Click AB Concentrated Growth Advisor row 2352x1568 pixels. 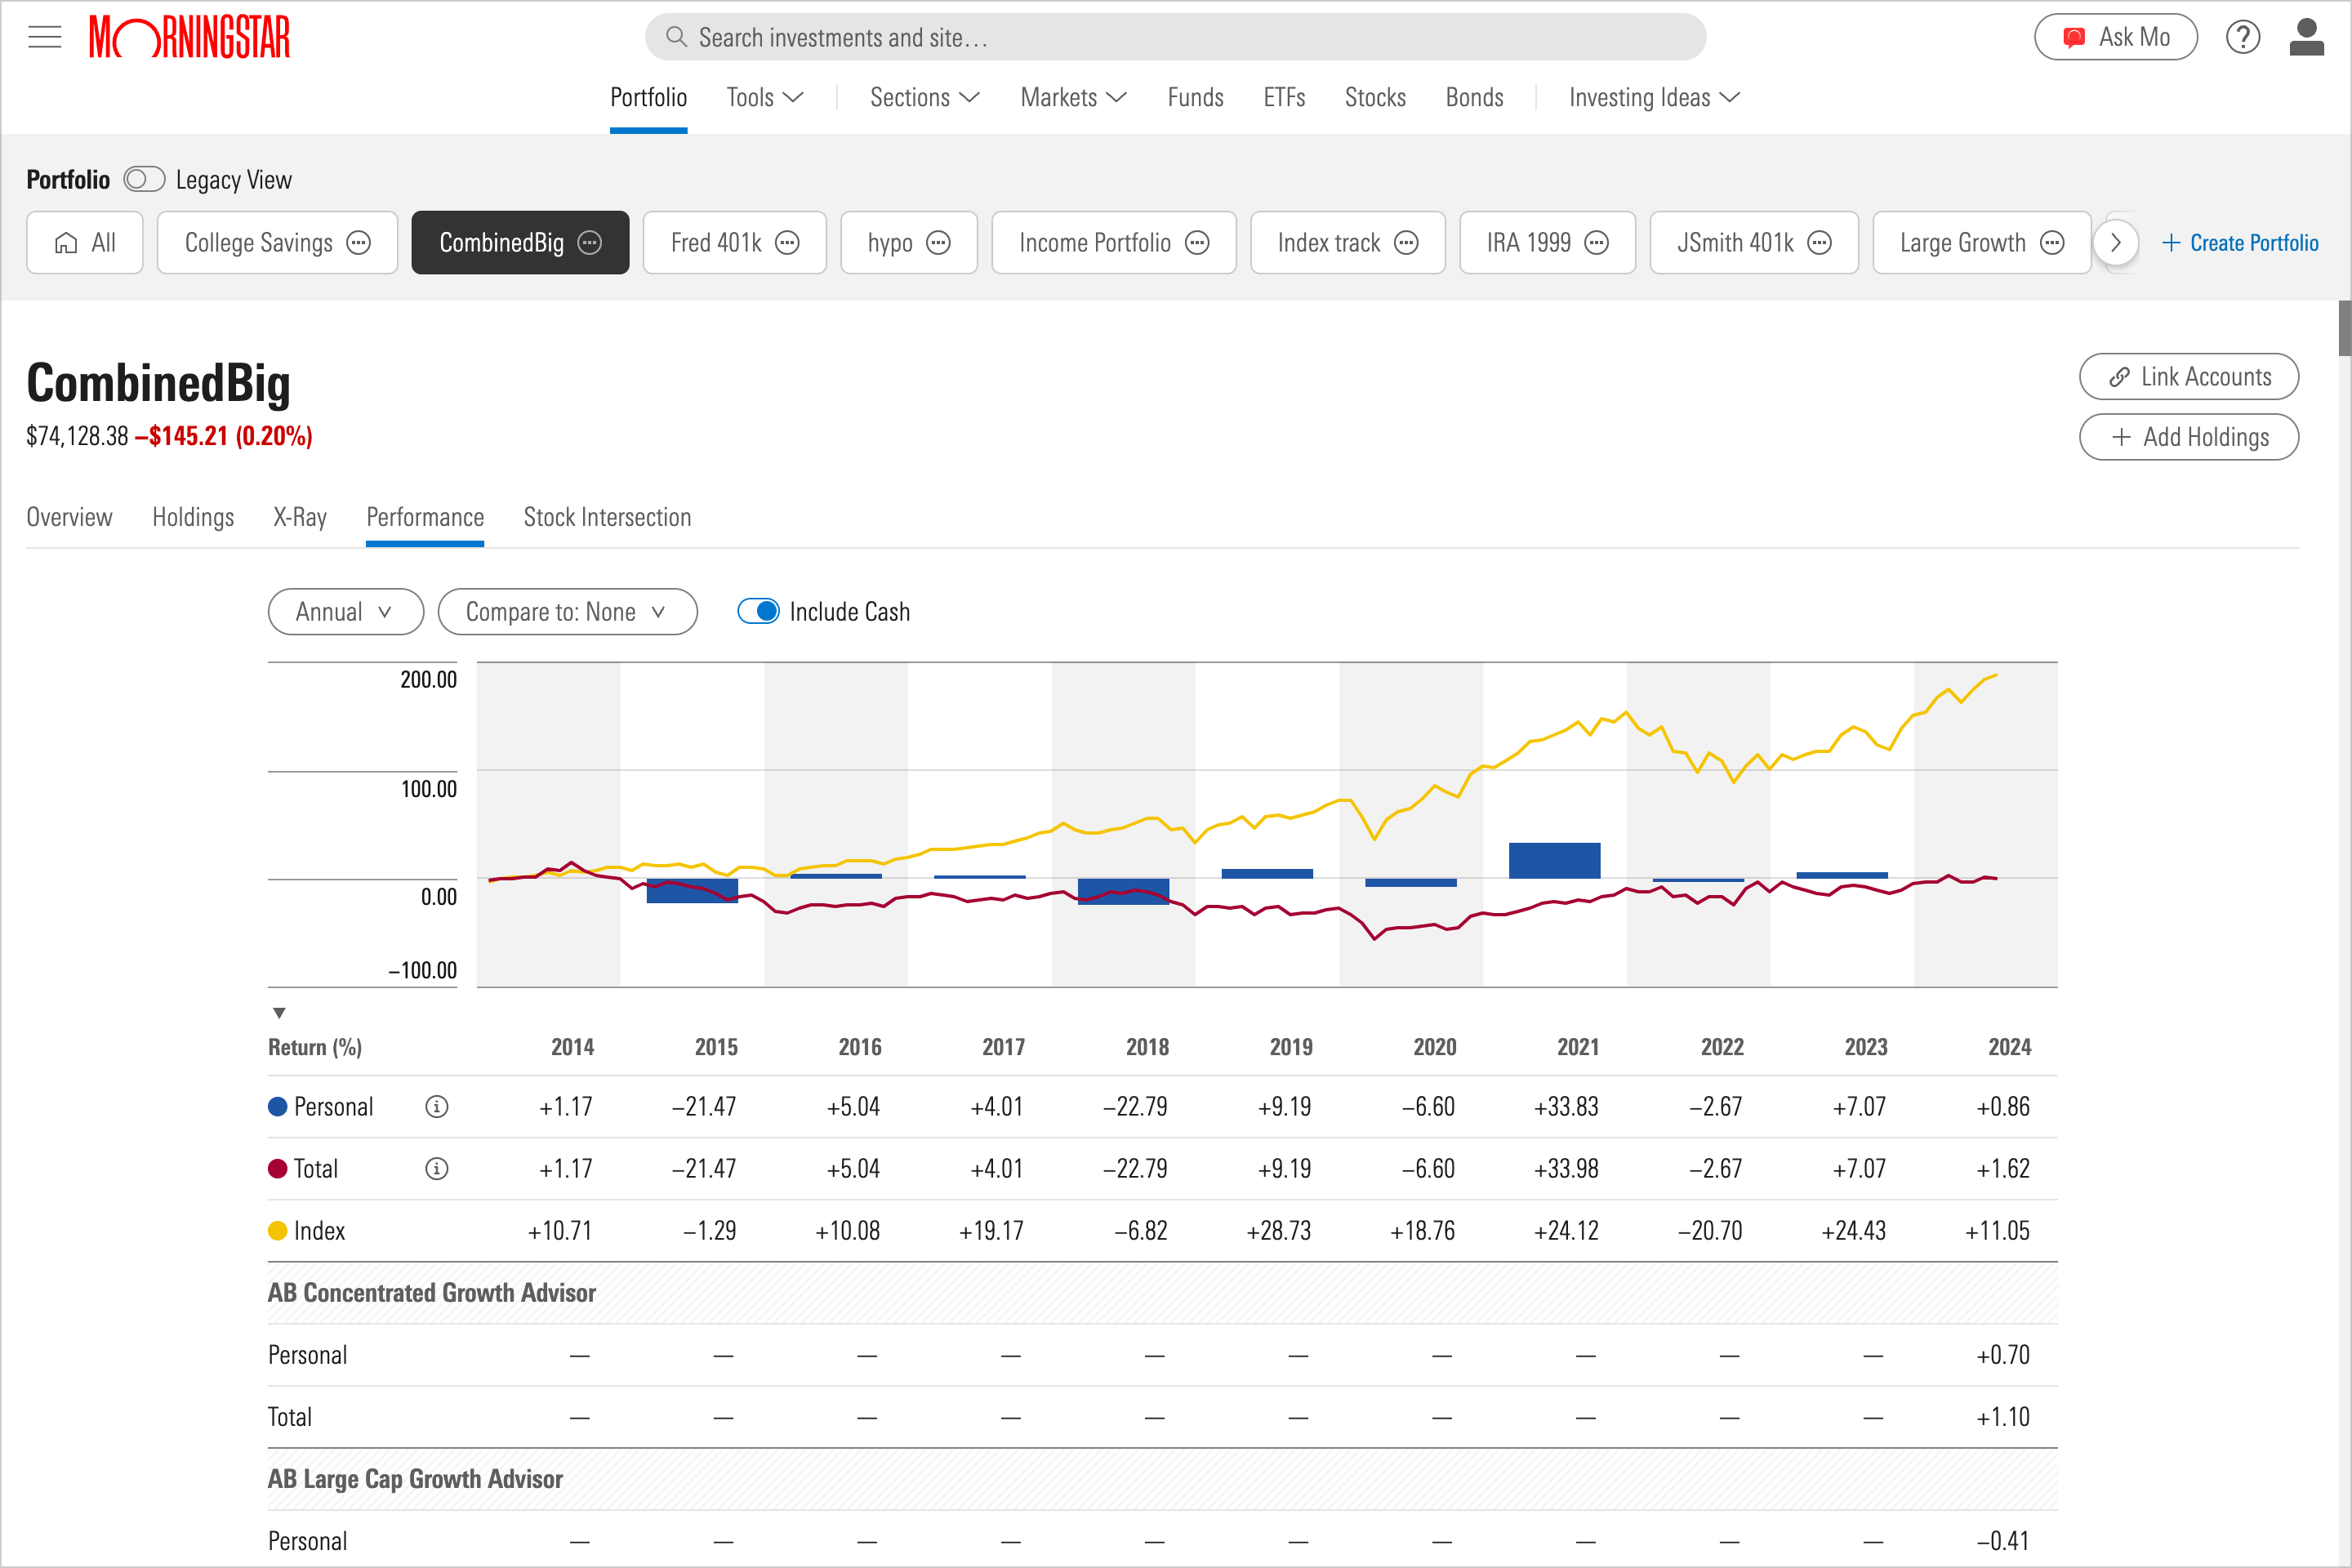pos(1162,1293)
